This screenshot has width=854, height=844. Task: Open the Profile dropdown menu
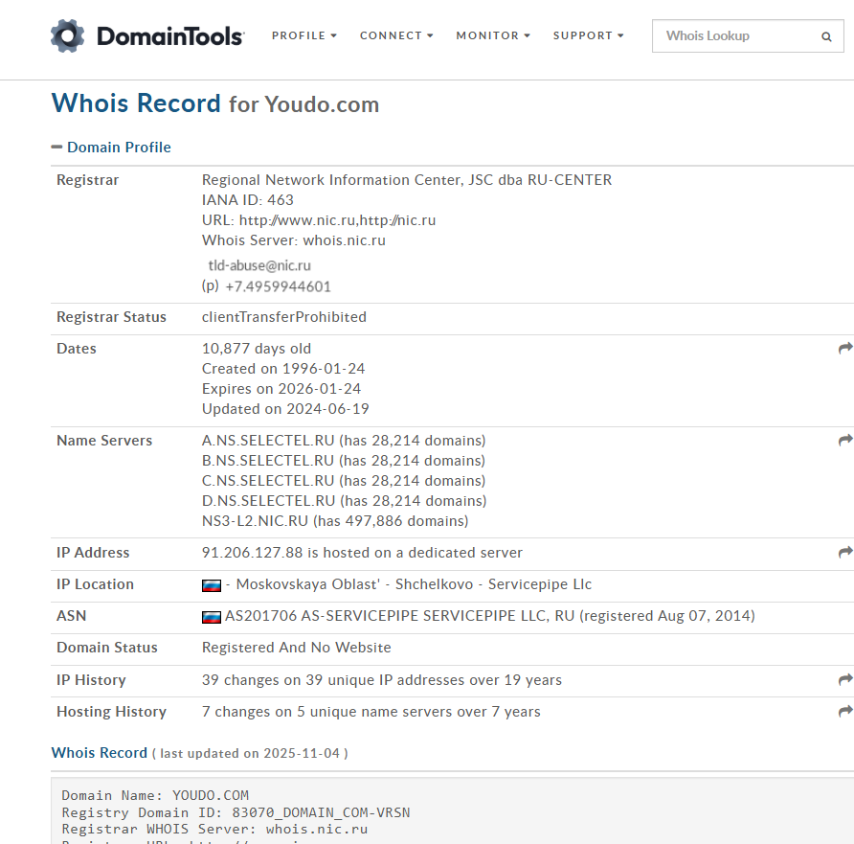tap(303, 35)
